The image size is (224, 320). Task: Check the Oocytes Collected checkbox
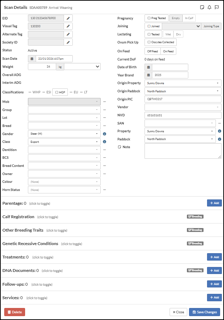point(149,42)
